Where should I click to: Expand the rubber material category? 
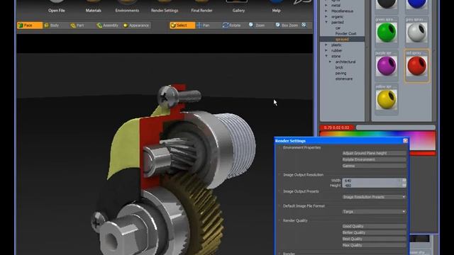[326, 50]
